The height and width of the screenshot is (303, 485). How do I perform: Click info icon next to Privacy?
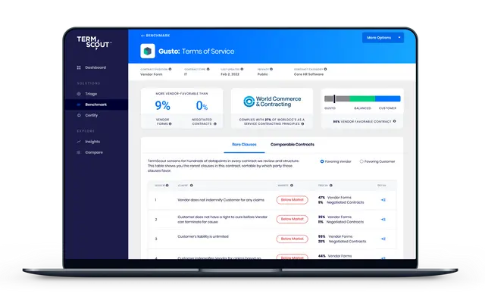[271, 69]
